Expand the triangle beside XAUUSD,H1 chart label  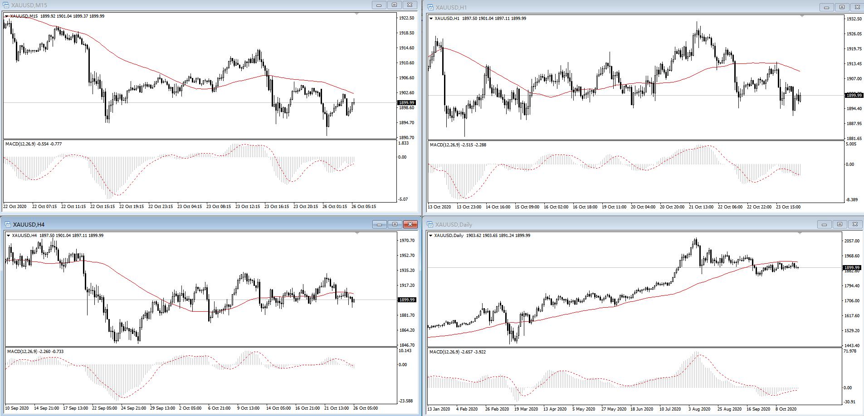(431, 19)
